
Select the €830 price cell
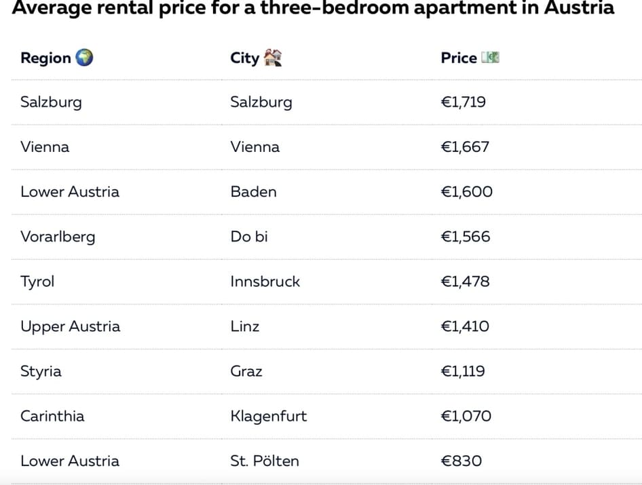pos(461,461)
